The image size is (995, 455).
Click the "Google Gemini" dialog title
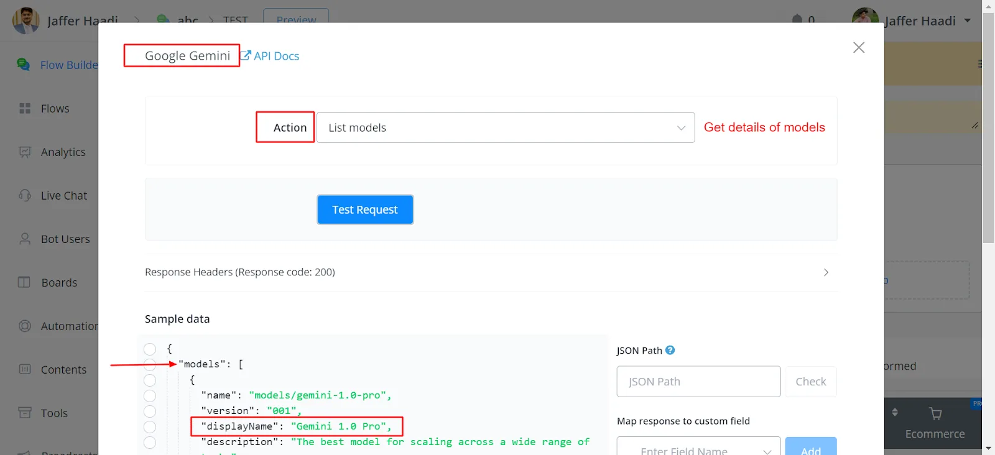187,56
